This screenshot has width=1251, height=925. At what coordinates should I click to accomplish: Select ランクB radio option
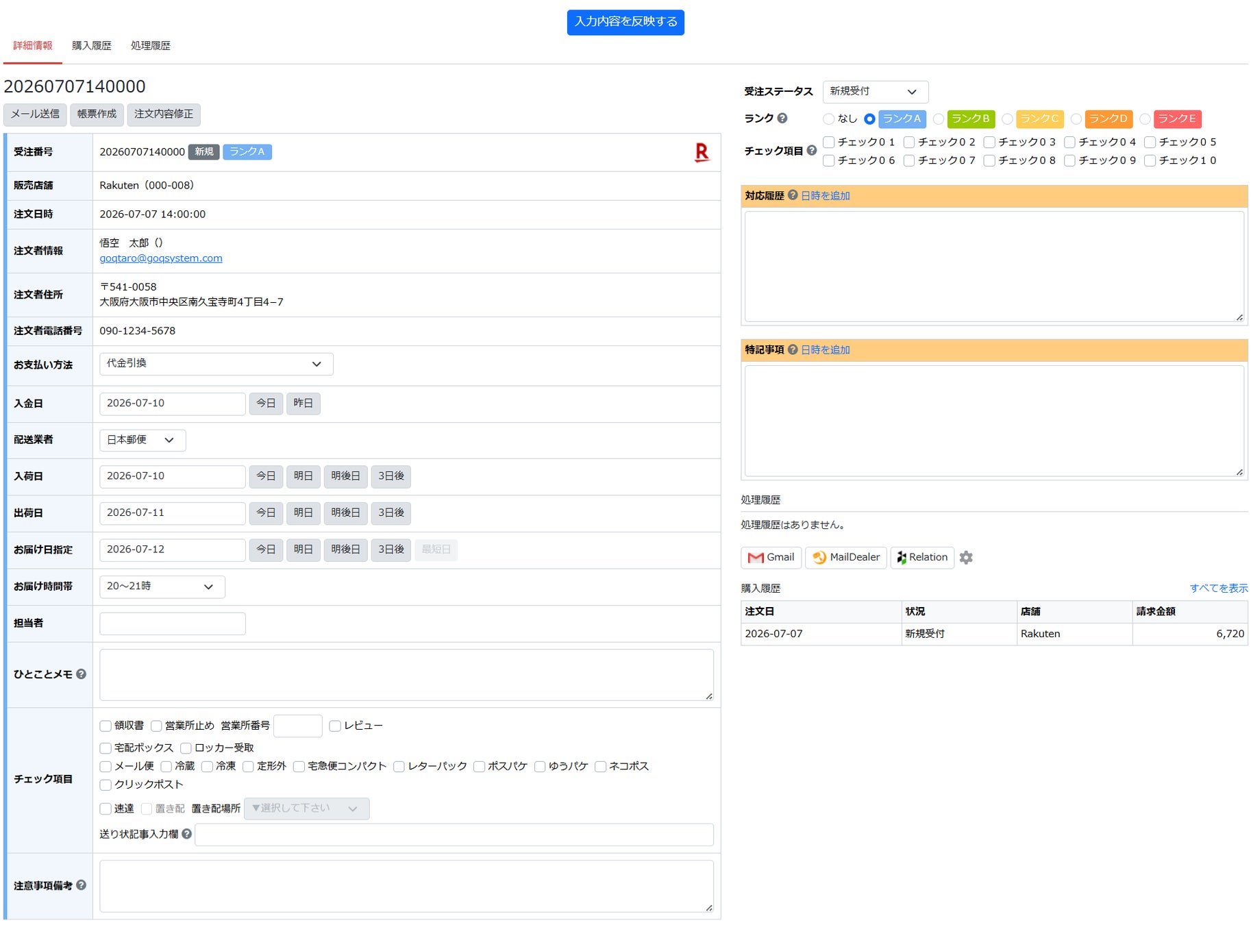939,119
